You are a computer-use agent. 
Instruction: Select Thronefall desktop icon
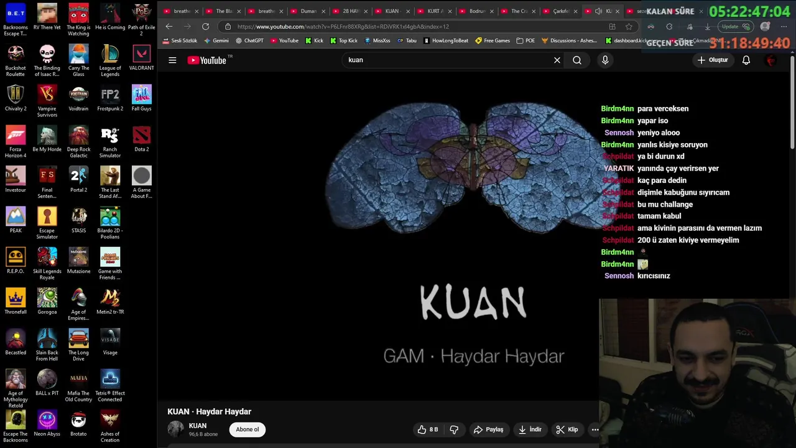16,301
